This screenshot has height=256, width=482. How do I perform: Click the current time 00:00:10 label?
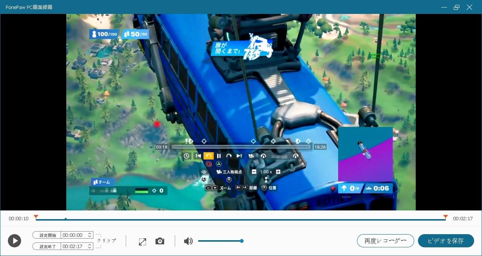pyautogui.click(x=19, y=219)
